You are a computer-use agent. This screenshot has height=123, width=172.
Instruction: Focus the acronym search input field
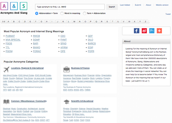[70, 7]
